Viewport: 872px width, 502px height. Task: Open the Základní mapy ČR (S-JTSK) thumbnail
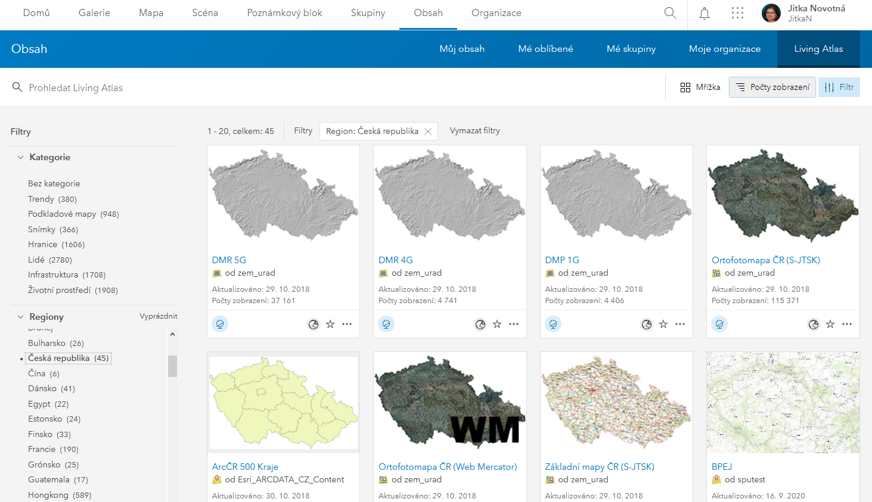[x=616, y=403]
